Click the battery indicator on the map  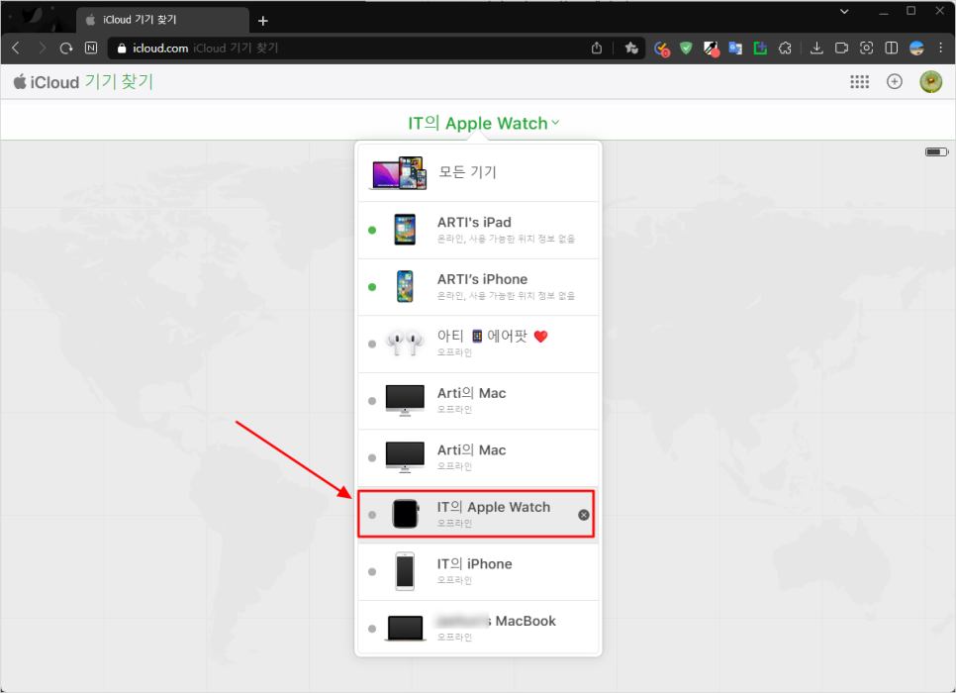pyautogui.click(x=936, y=151)
